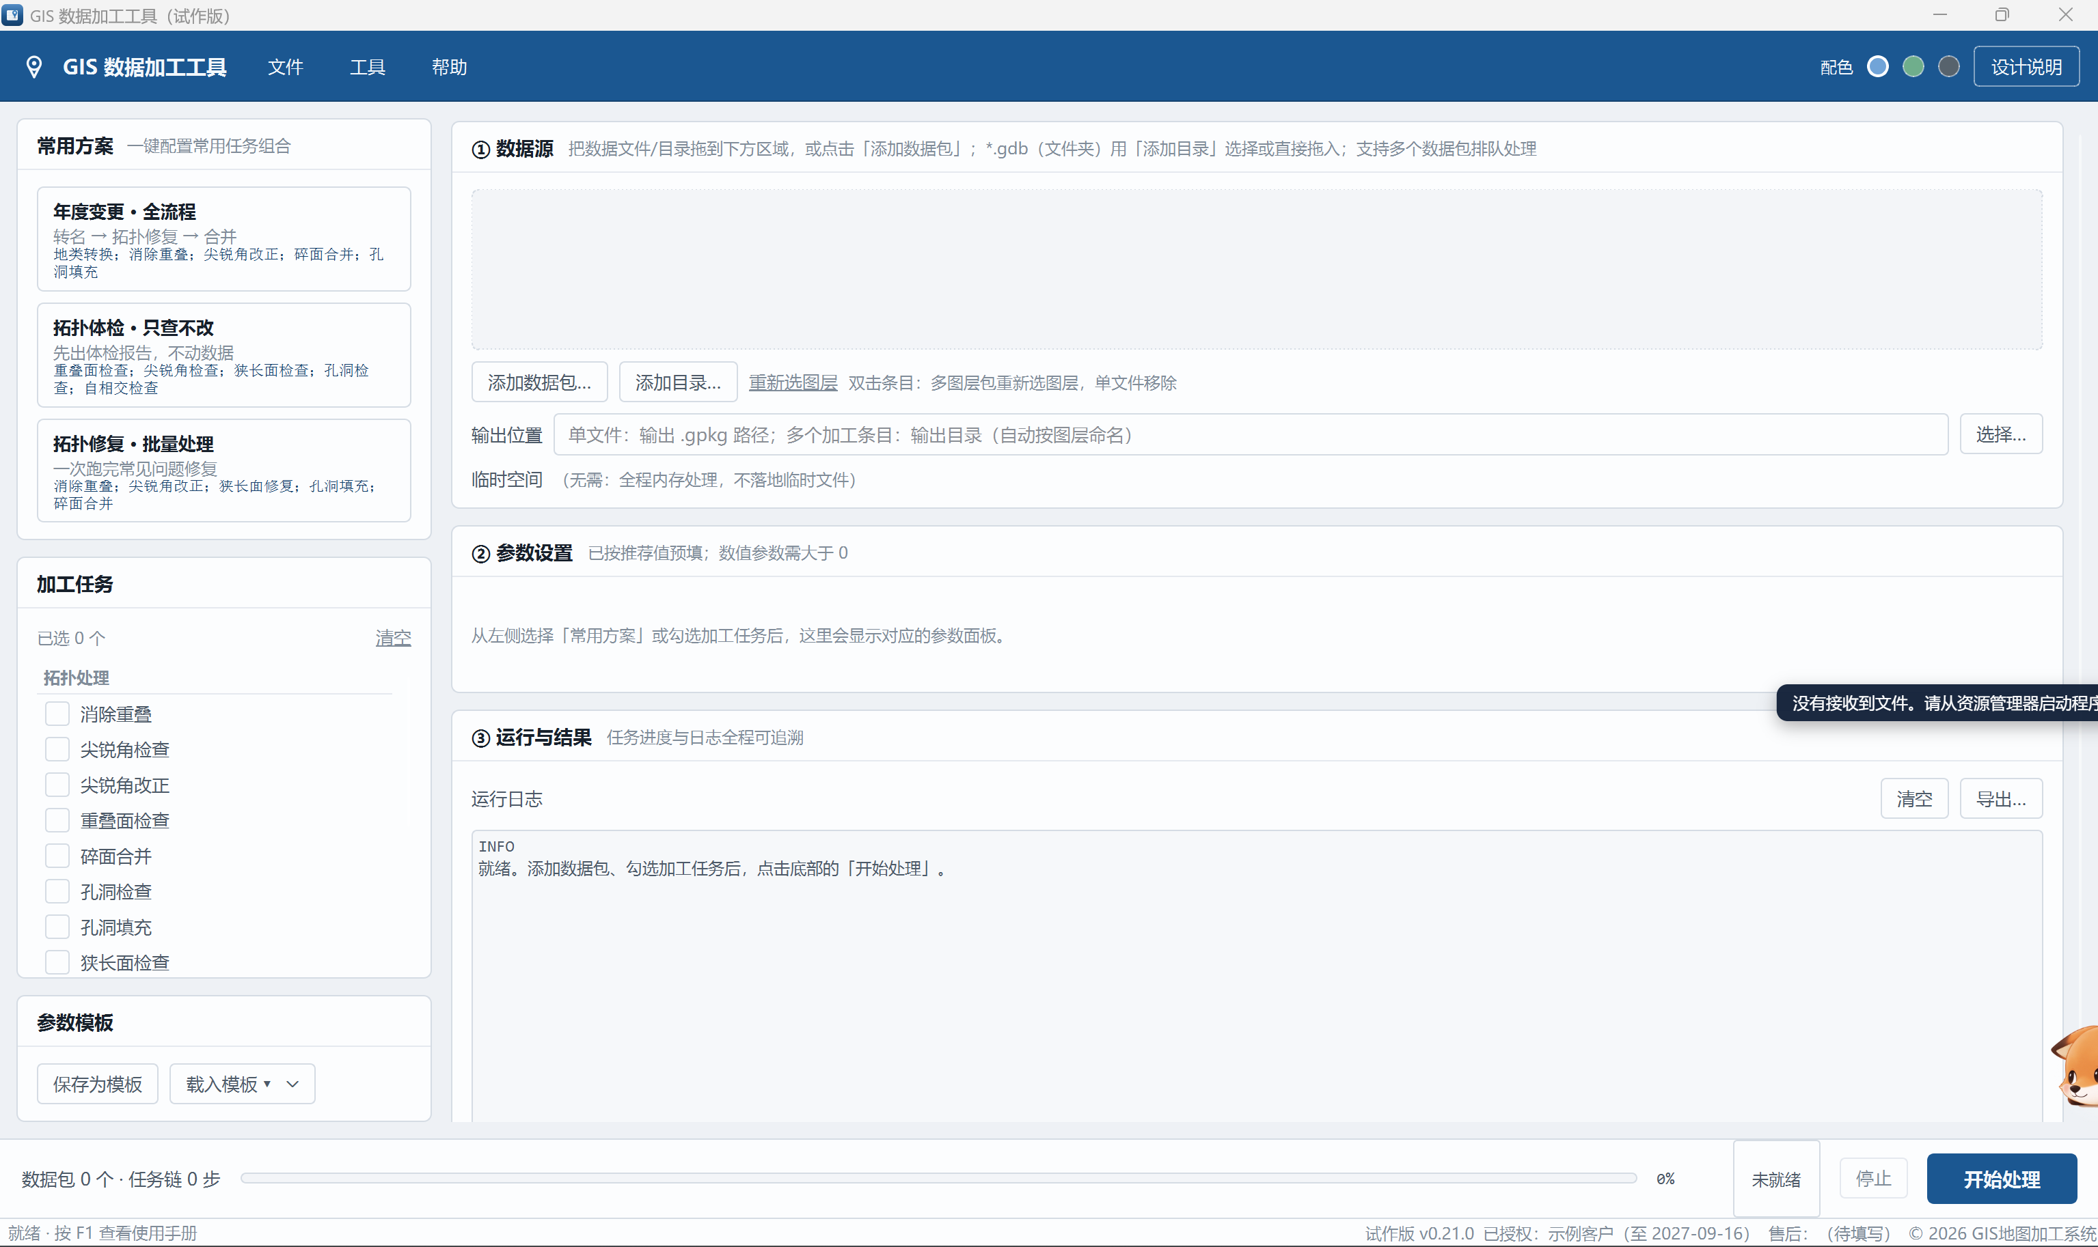Click the ③ 运行与结果 section heading
Image resolution: width=2098 pixels, height=1247 pixels.
pyautogui.click(x=532, y=738)
